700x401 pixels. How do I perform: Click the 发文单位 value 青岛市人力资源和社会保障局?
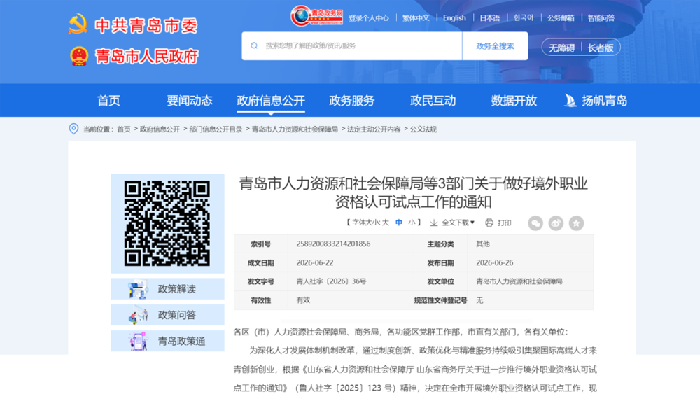(x=519, y=281)
